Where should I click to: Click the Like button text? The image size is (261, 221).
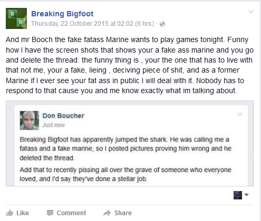click(23, 213)
